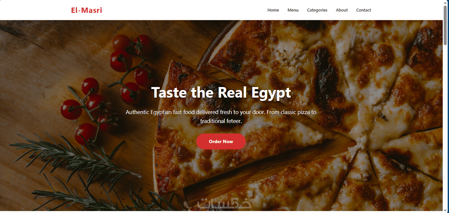
Task: Click the scrollbar down arrow
Action: pyautogui.click(x=446, y=210)
